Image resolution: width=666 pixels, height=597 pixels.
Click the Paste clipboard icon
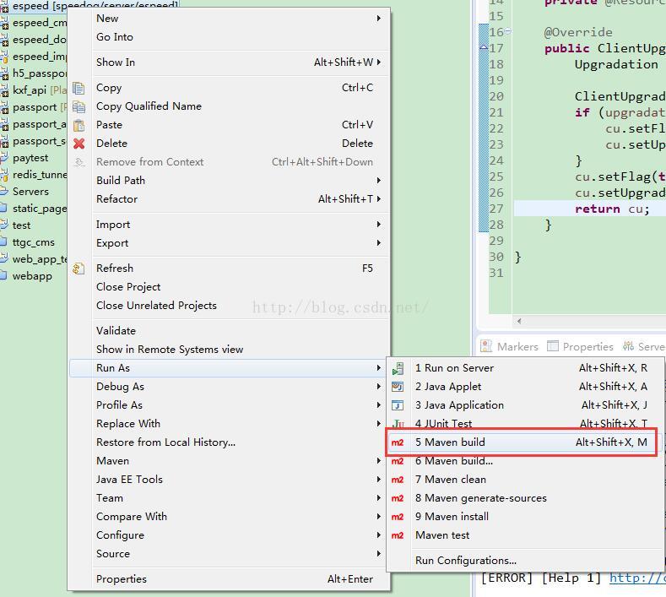pos(79,125)
